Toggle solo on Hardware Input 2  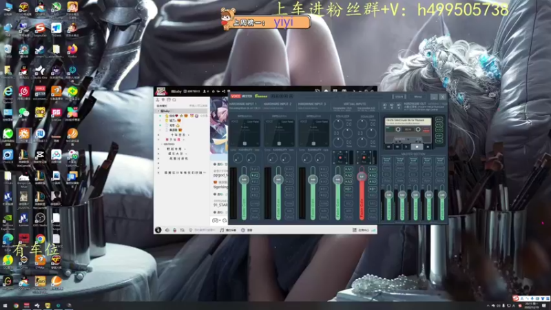tap(289, 211)
